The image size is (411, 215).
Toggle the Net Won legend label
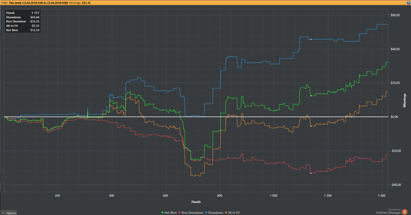pyautogui.click(x=170, y=213)
